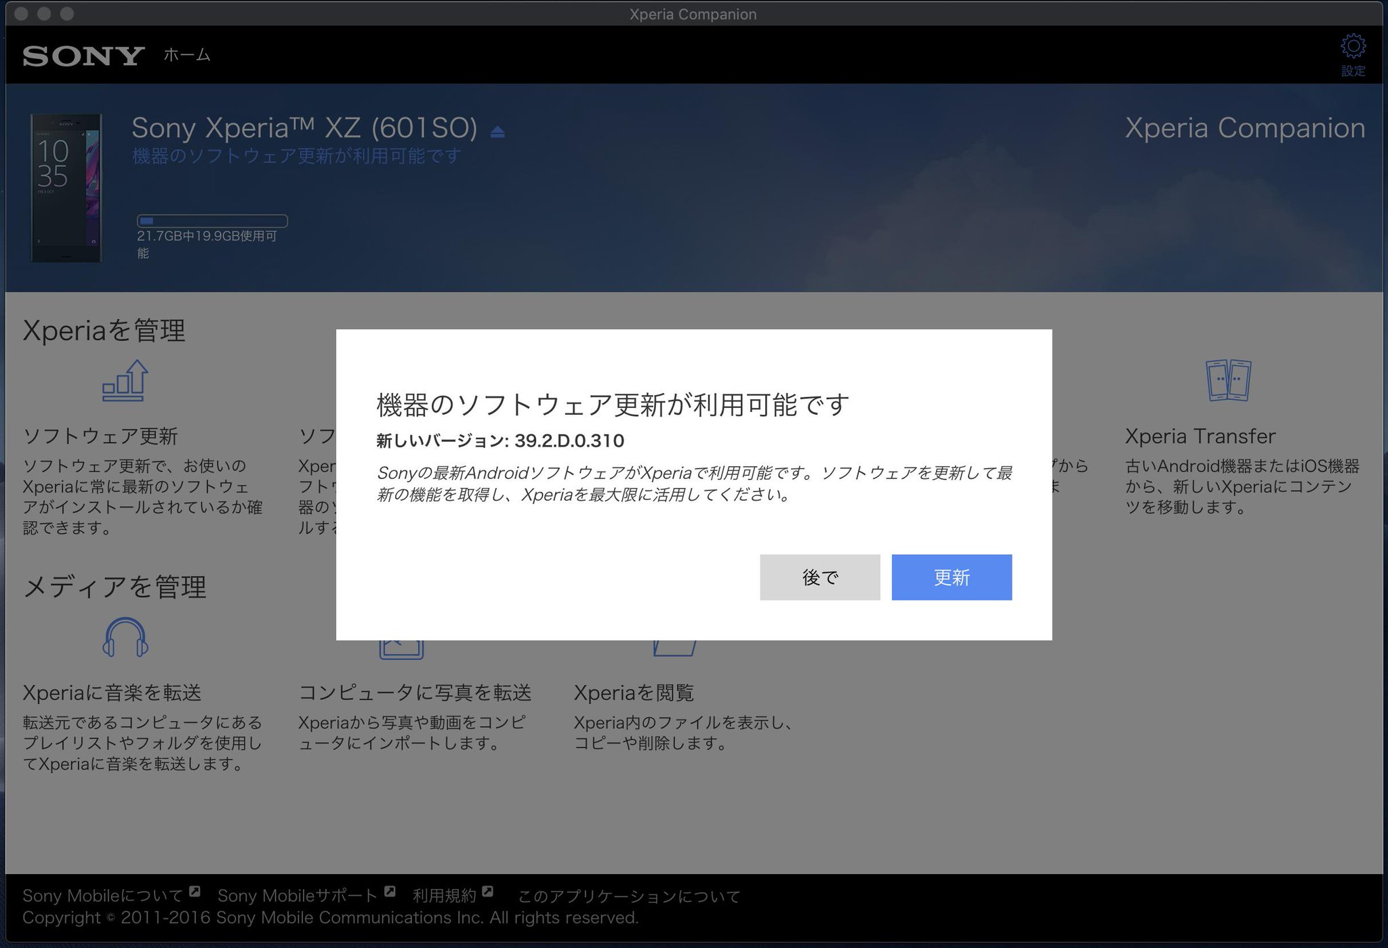1388x948 pixels.
Task: Open Sony Mobileサポート link
Action: point(297,896)
